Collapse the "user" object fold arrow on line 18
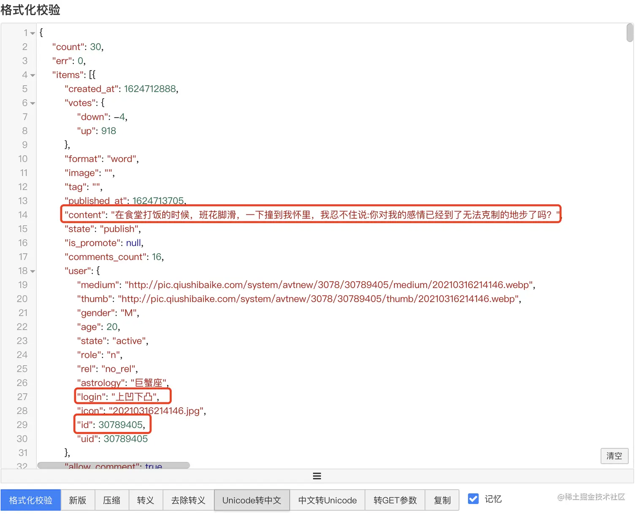The height and width of the screenshot is (514, 638). tap(32, 271)
